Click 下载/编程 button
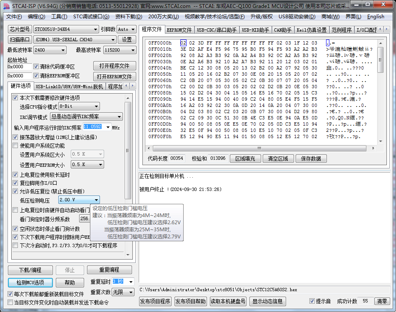This screenshot has width=396, height=312. click(x=30, y=270)
